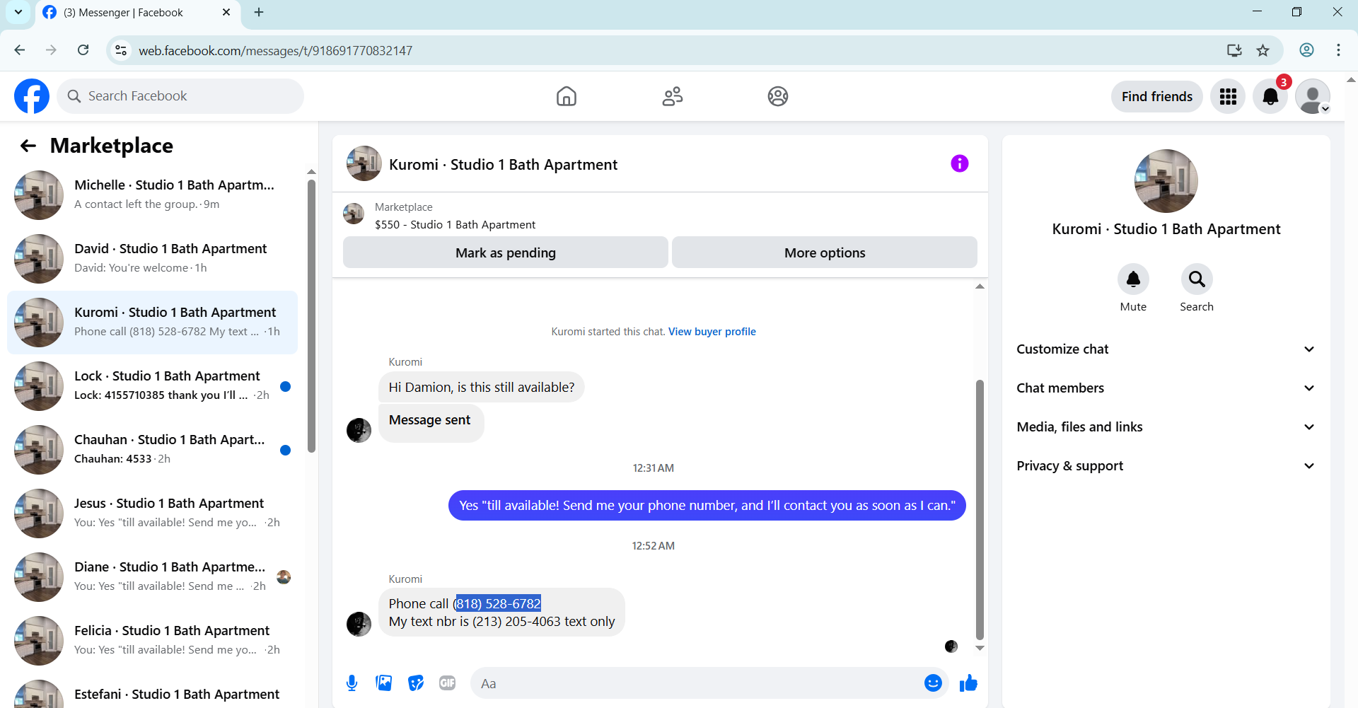Click the (213) 205-4063 text-only line
The width and height of the screenshot is (1358, 708).
[501, 622]
